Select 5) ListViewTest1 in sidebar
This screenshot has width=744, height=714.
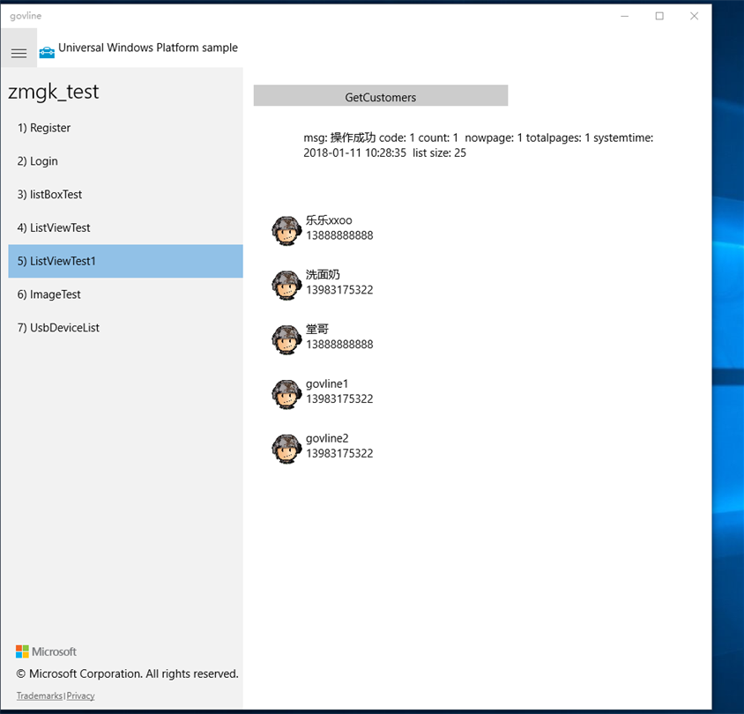(126, 261)
